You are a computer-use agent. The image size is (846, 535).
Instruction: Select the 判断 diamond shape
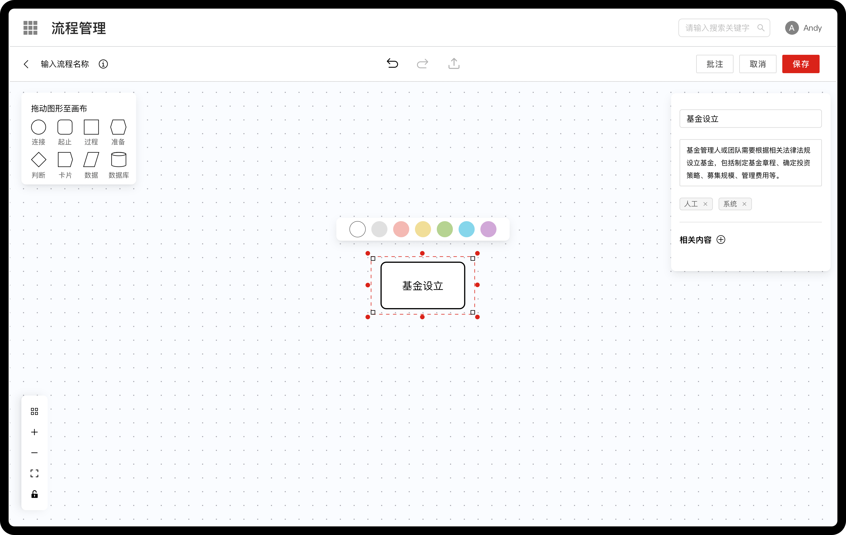[x=39, y=160]
